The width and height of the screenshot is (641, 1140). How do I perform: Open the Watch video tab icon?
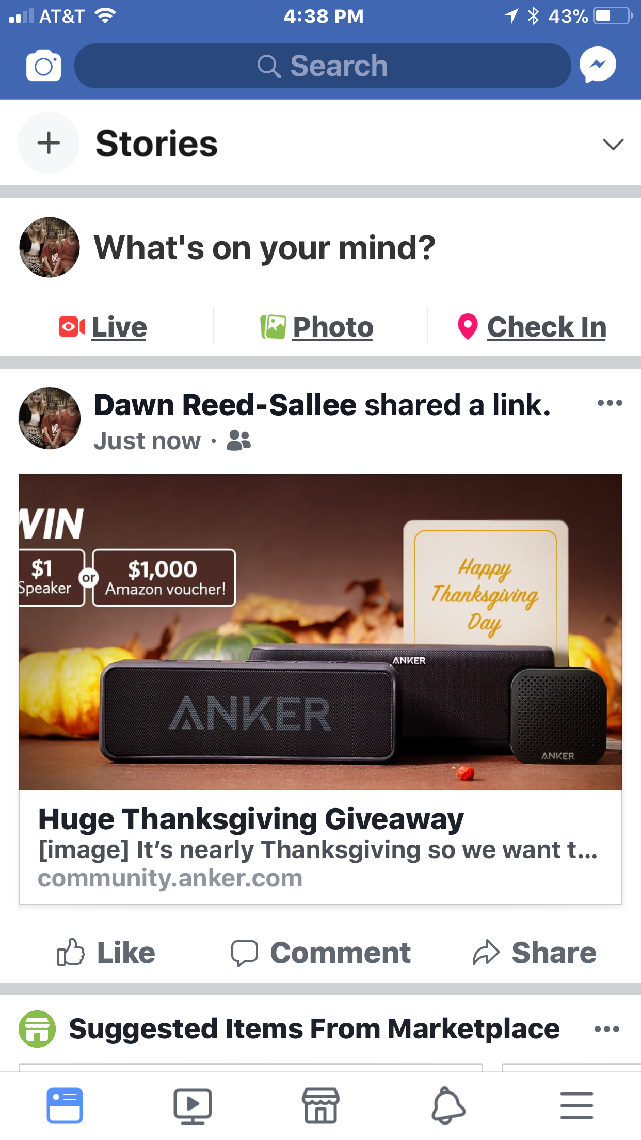[x=193, y=1106]
